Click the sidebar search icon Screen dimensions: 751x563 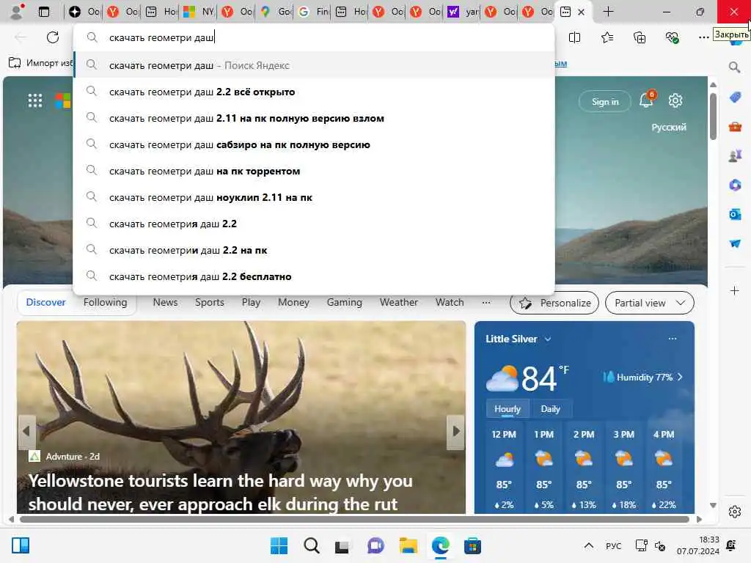[x=734, y=67]
